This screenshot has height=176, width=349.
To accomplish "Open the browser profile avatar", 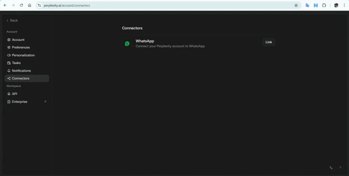I will point(336,5).
